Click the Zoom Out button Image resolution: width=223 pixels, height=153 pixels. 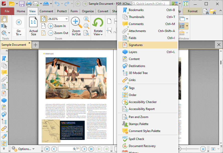click(58, 33)
